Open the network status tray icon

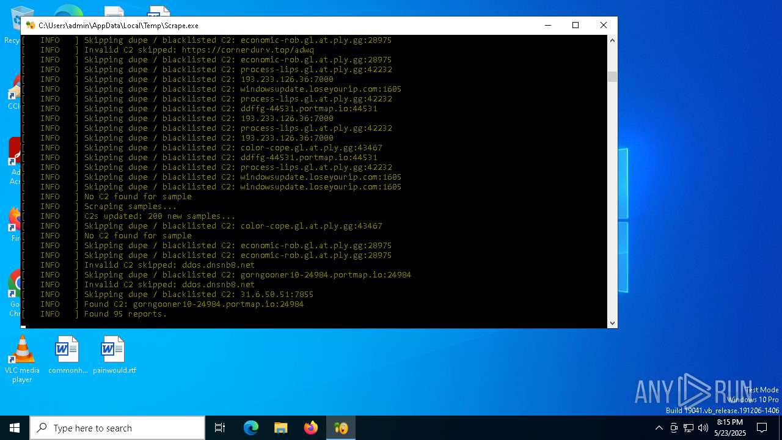pyautogui.click(x=689, y=428)
